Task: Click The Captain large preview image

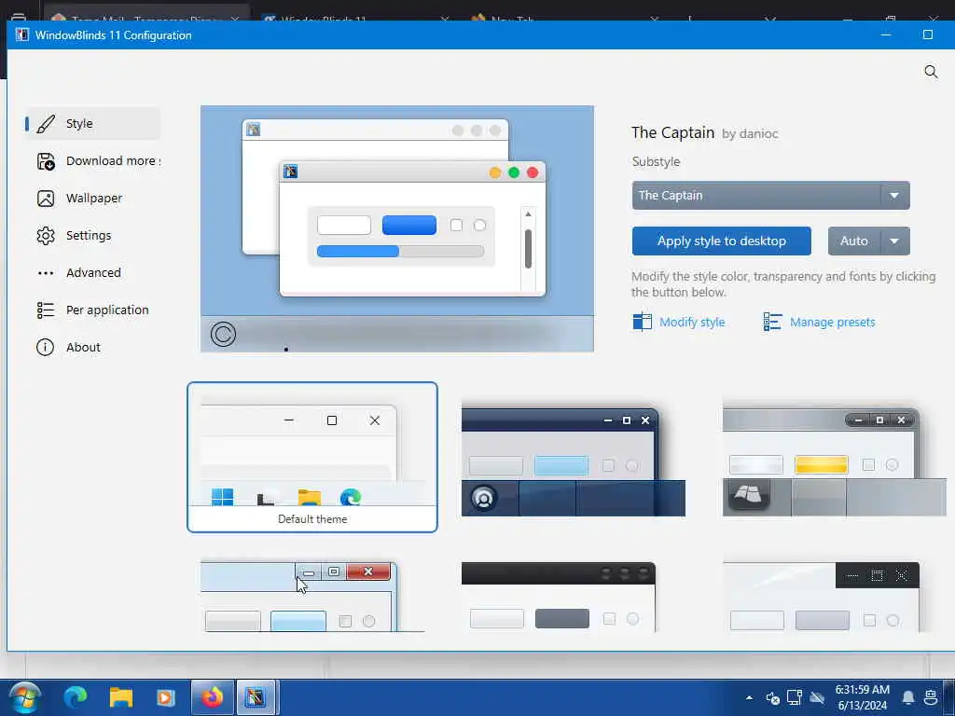Action: tap(397, 228)
